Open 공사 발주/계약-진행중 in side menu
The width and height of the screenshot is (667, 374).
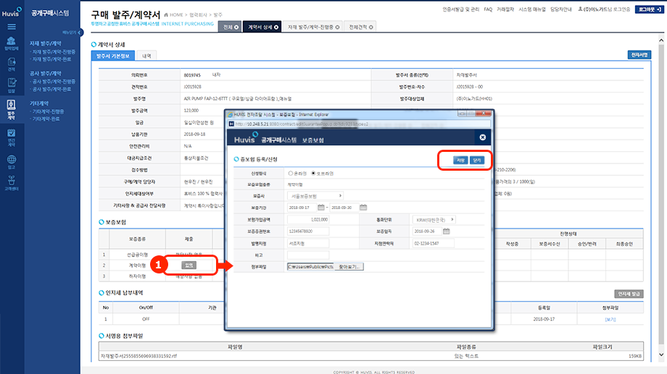click(x=54, y=82)
